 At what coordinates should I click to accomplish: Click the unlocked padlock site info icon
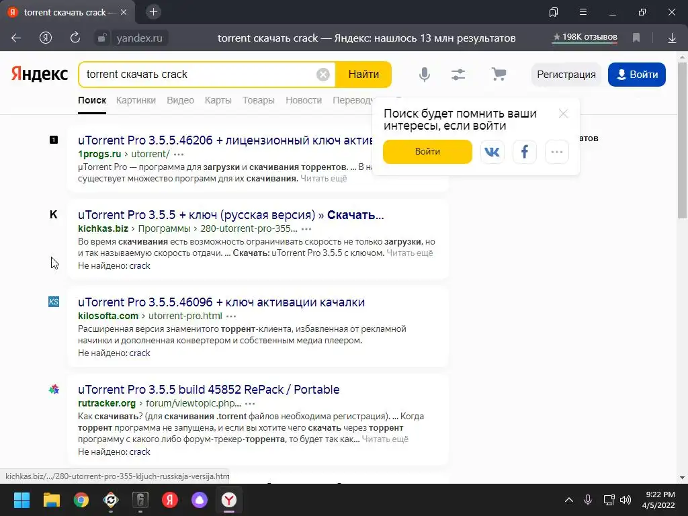[x=102, y=38]
